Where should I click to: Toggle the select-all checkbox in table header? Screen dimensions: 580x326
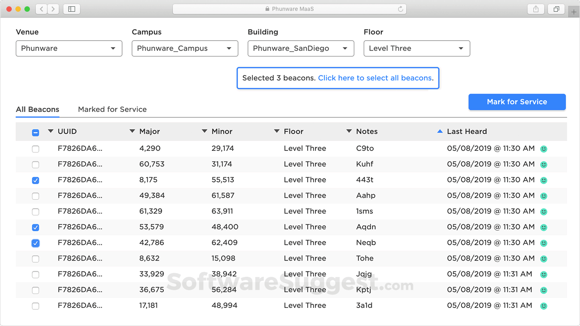point(36,132)
